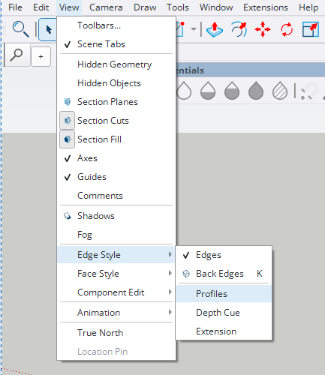Toggle Scene Tabs off
Image resolution: width=325 pixels, height=375 pixels.
(x=116, y=44)
